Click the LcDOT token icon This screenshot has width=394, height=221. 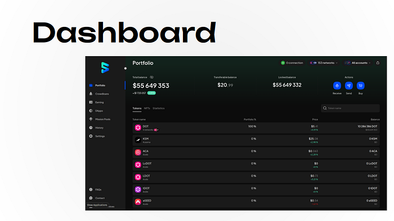138,165
